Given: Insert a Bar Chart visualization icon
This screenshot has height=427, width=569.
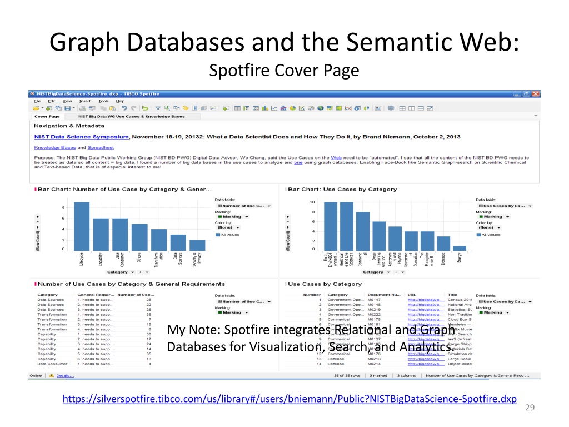Looking at the screenshot, I should [x=265, y=108].
